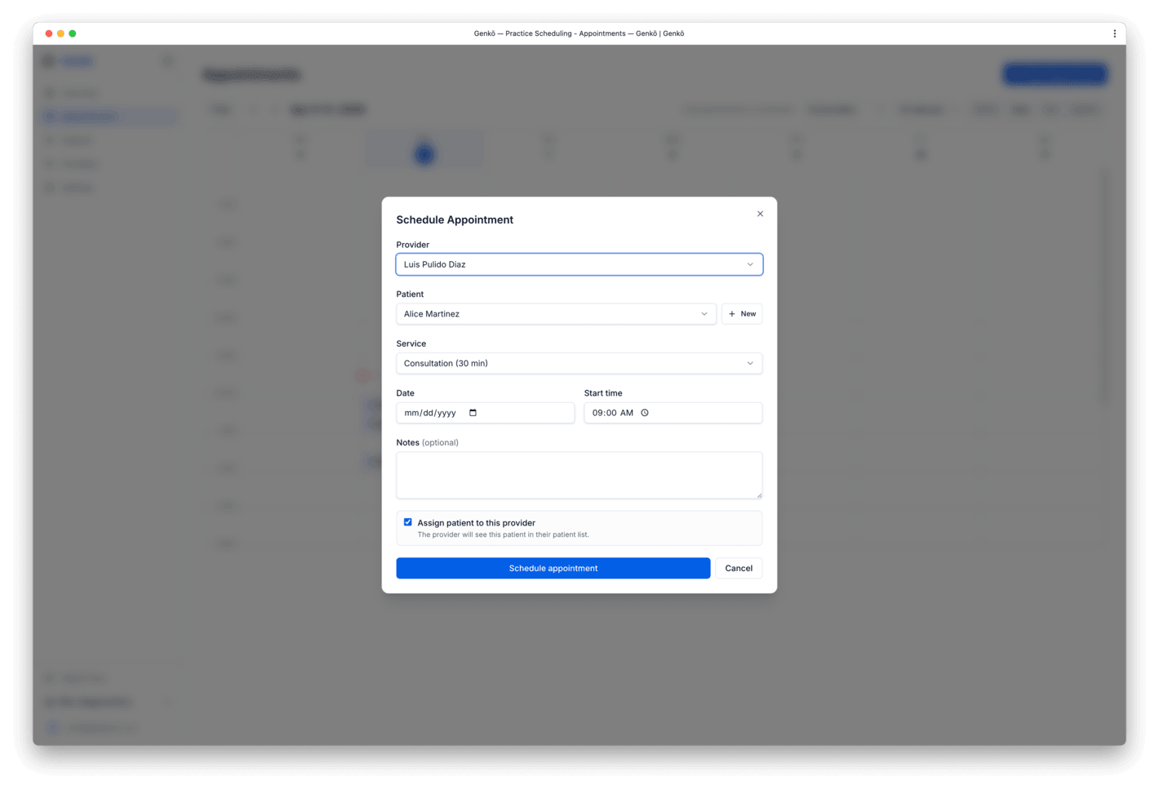Cancel the Schedule Appointment dialog
The image size is (1159, 789).
[738, 568]
